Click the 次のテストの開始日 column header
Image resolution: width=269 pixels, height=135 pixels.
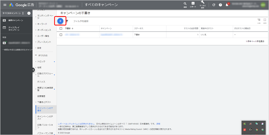(x=242, y=28)
